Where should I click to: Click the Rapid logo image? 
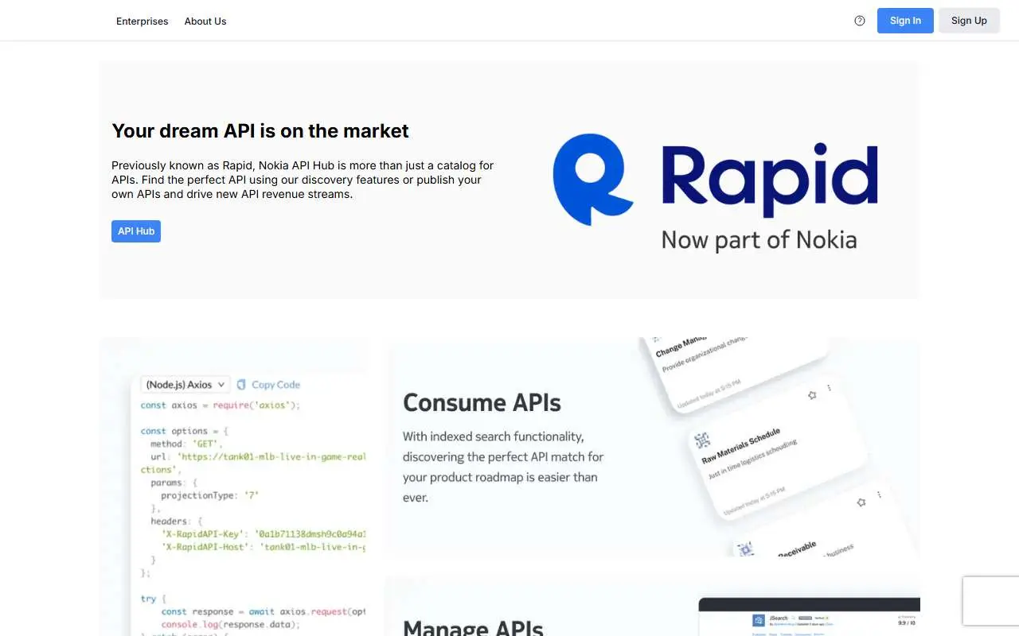716,193
